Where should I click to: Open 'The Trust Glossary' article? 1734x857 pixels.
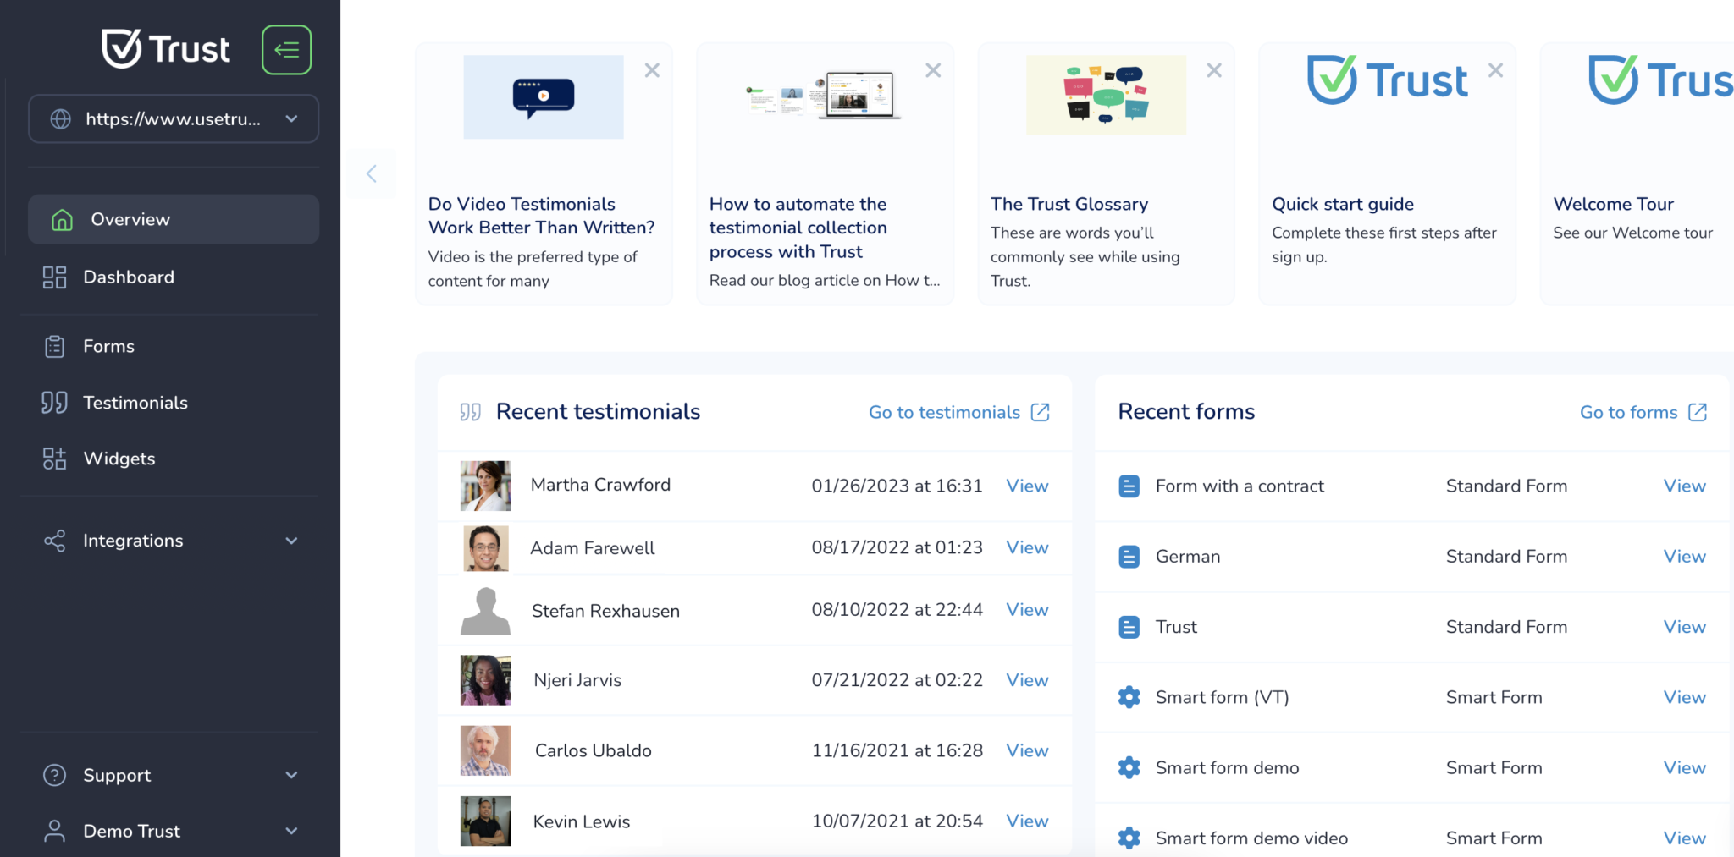point(1069,204)
